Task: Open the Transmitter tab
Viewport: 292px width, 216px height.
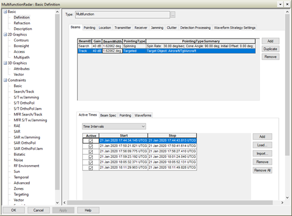Action: (123, 28)
